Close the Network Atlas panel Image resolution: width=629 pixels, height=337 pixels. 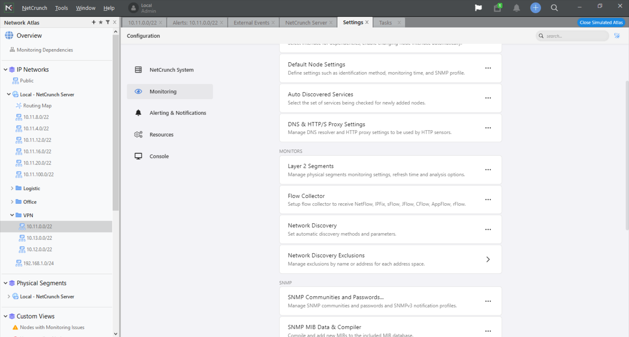pyautogui.click(x=114, y=22)
